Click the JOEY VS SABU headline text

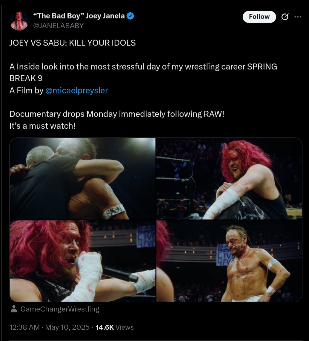[x=72, y=43]
